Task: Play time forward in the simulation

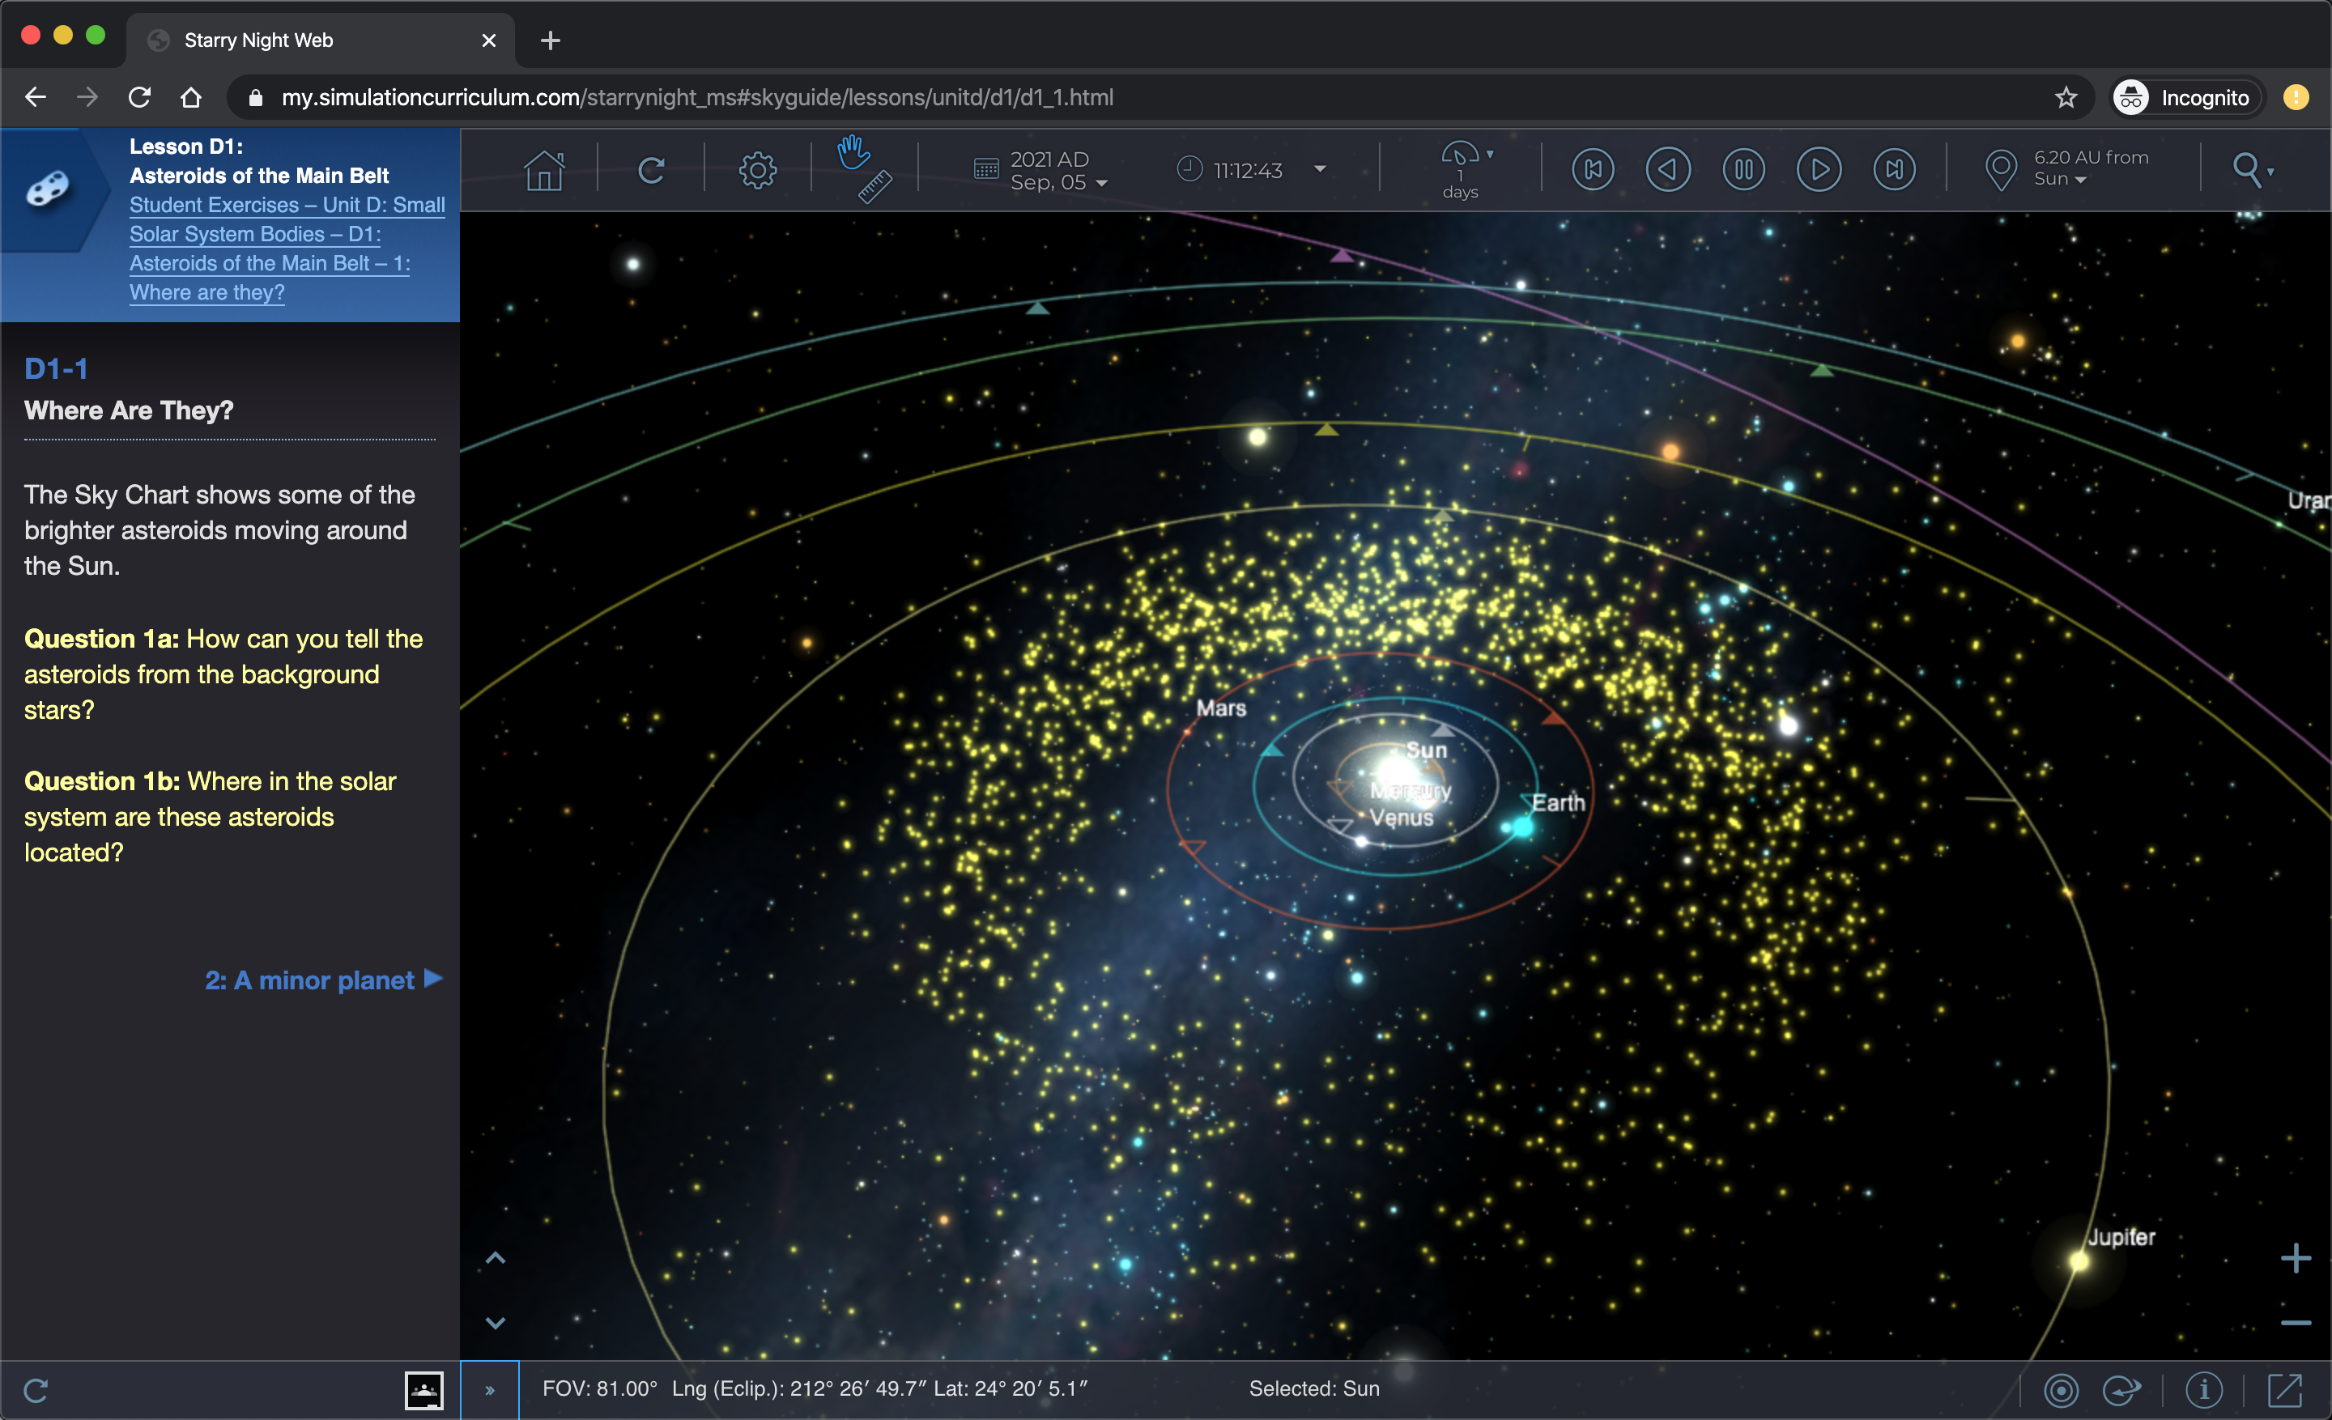Action: (x=1819, y=168)
